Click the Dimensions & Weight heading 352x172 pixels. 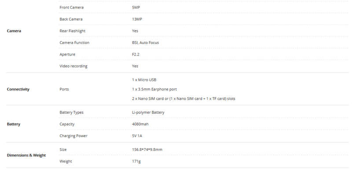point(26,155)
